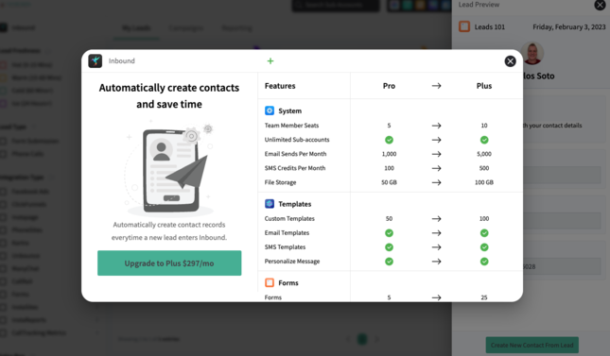The width and height of the screenshot is (610, 356).
Task: Click the Personalize Message label
Action: coord(292,262)
